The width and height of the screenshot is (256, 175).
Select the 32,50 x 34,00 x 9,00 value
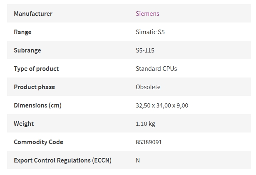[162, 105]
